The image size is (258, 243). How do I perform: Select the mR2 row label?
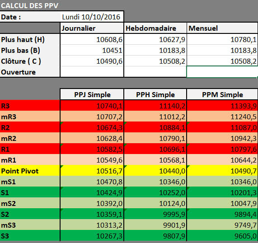click(x=30, y=138)
